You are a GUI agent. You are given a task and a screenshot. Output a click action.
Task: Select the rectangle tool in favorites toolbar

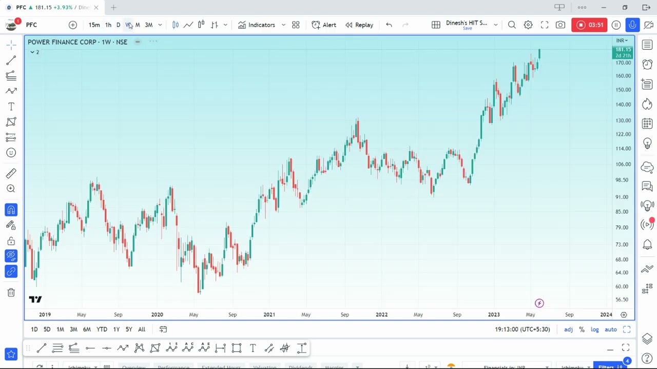(237, 348)
